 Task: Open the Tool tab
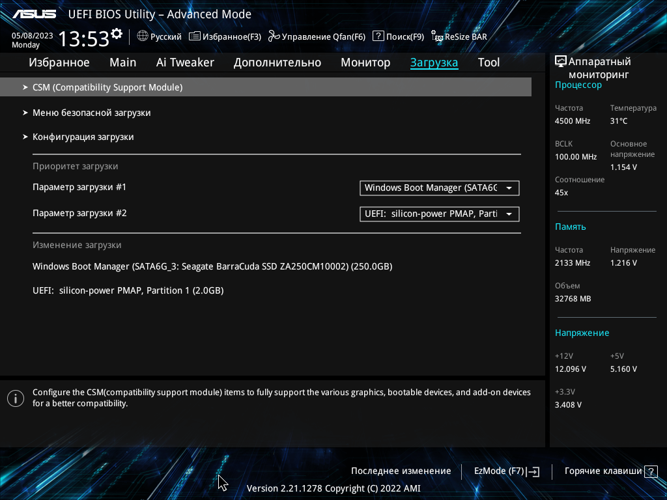(x=489, y=62)
